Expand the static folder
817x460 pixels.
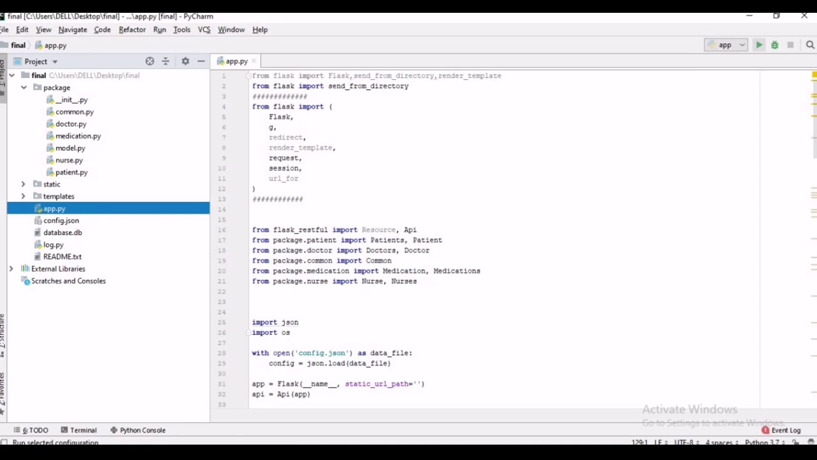coord(24,184)
